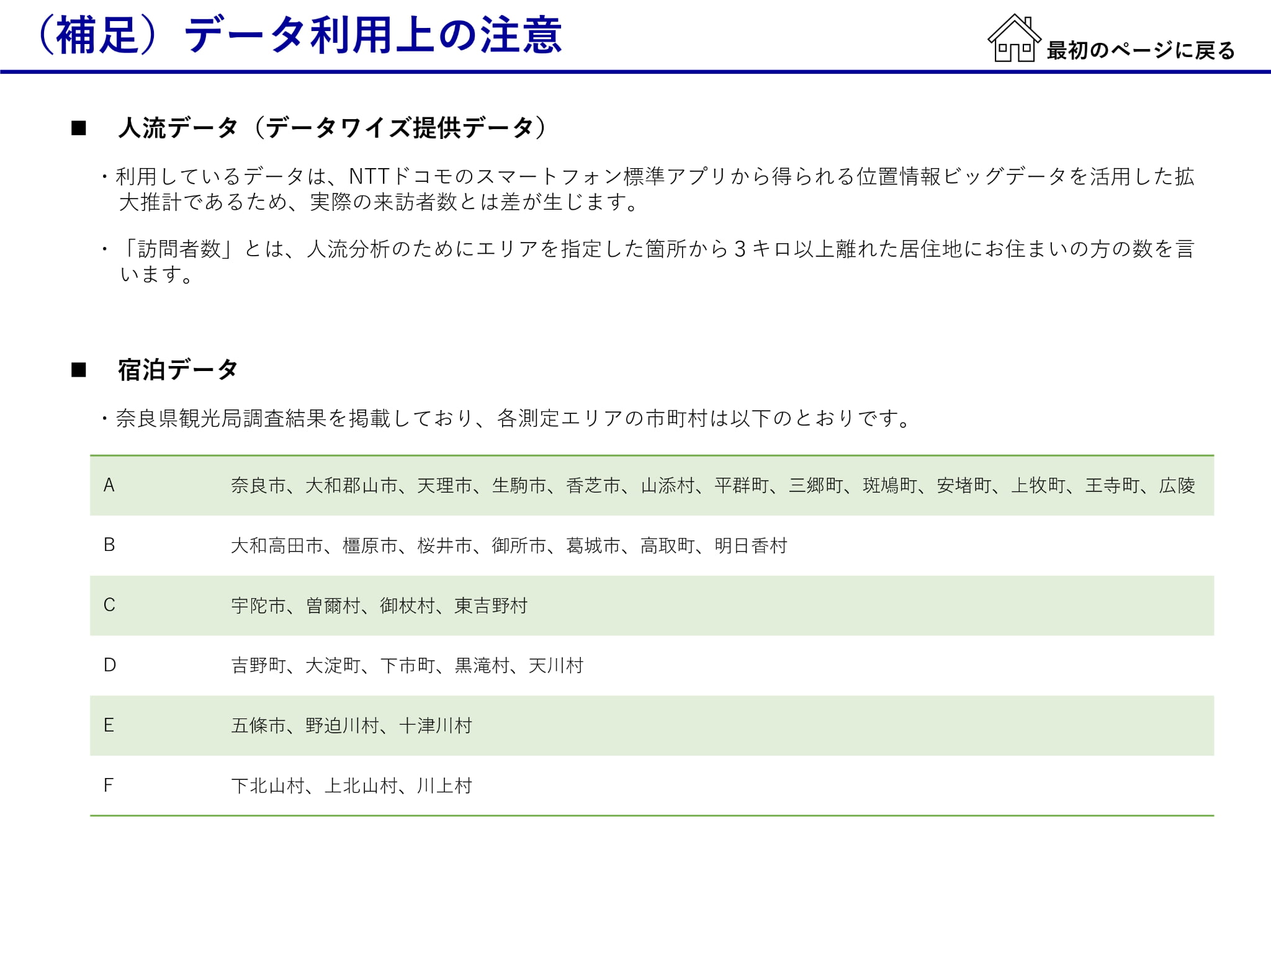
Task: Click the 大和高田市 municipality list in row B
Action: 509,545
